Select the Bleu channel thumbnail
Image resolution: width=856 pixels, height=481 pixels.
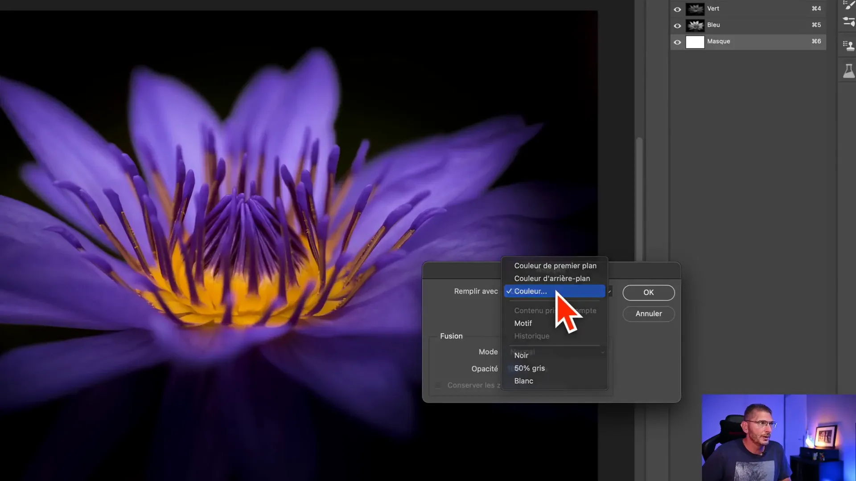[695, 25]
